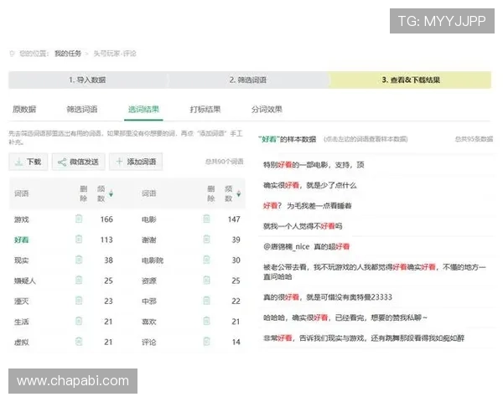This screenshot has width=503, height=402.
Task: Click the frequency value 166
Action: coord(106,219)
